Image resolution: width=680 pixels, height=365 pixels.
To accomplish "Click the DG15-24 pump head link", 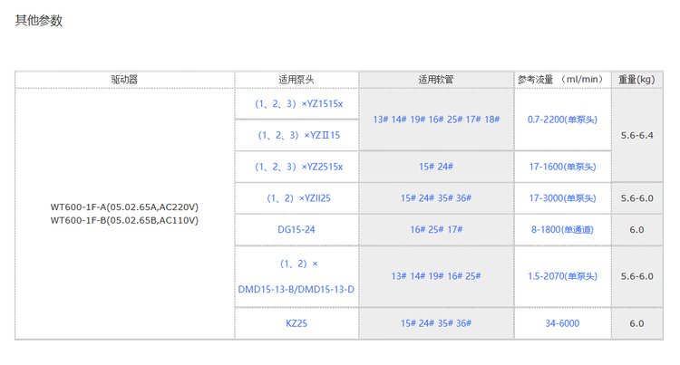I will [x=296, y=229].
